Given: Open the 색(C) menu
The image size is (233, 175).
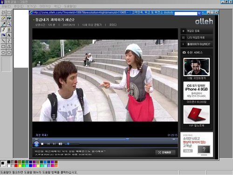Looking at the screenshot, I should 57,6.
